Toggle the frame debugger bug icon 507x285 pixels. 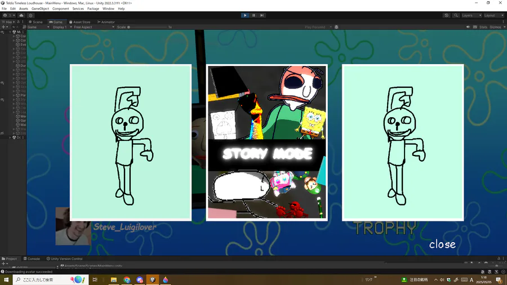pos(336,27)
